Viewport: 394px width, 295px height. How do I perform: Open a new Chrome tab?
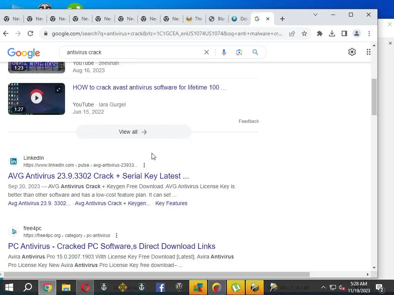282,19
